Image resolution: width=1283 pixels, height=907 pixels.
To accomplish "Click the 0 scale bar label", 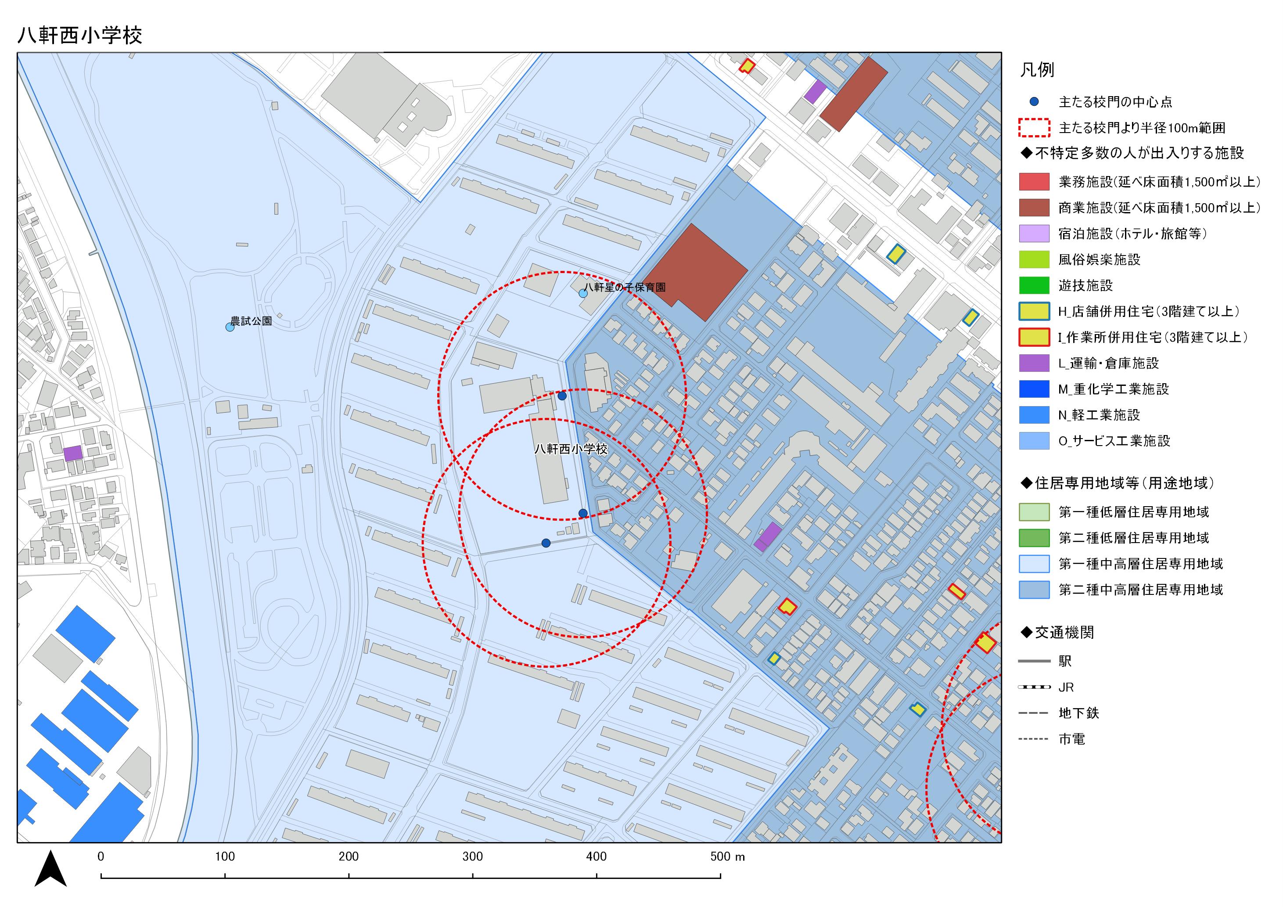I will [x=101, y=857].
